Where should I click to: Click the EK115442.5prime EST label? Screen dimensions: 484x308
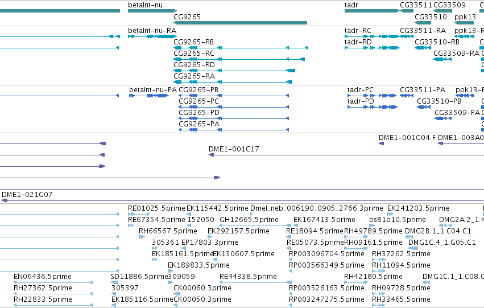tap(217, 208)
